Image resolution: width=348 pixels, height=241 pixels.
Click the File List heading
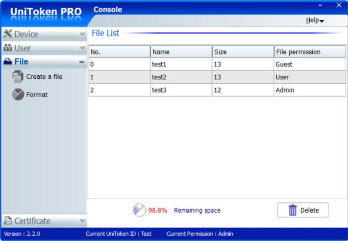click(105, 33)
